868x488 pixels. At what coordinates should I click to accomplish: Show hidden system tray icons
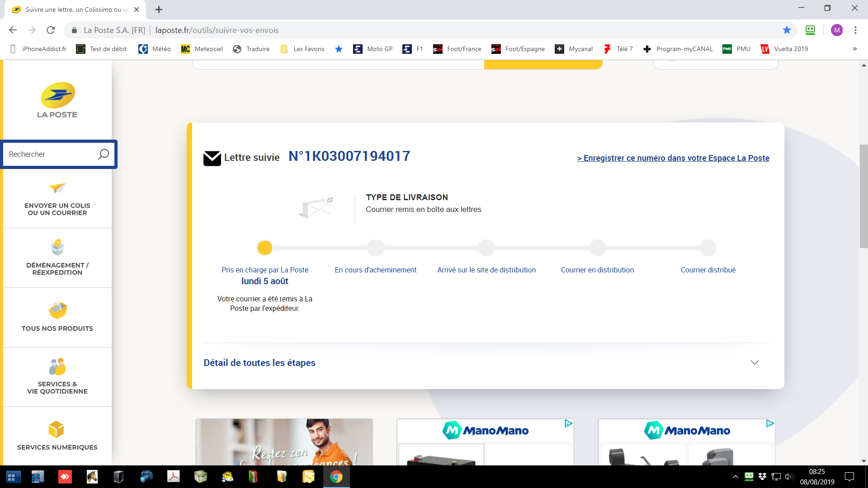(x=735, y=477)
